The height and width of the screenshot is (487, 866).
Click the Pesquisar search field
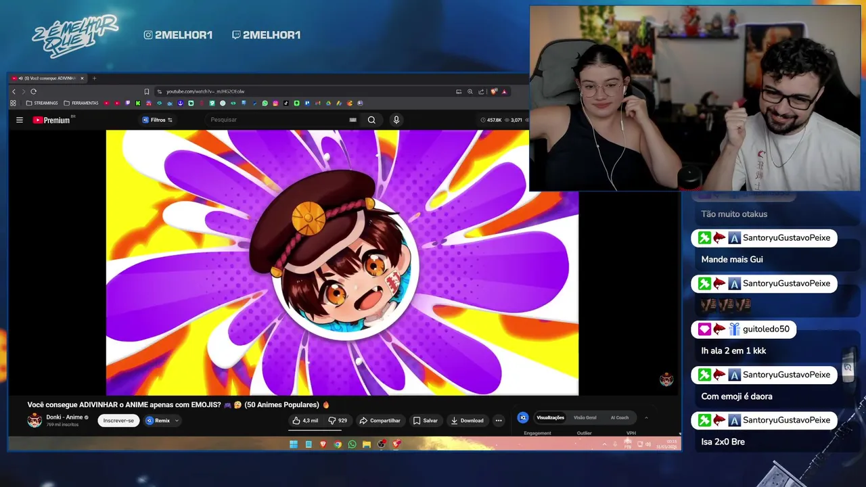click(277, 120)
